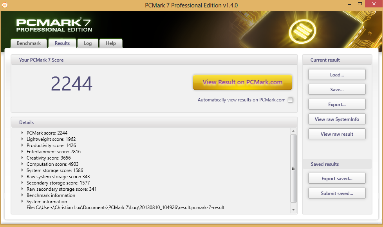The image size is (383, 227).
Task: Click 'System storage score: 1586' text
Action: pos(55,170)
